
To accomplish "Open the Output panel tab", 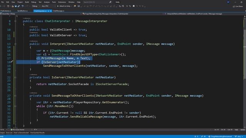I will pyautogui.click(x=2, y=133).
